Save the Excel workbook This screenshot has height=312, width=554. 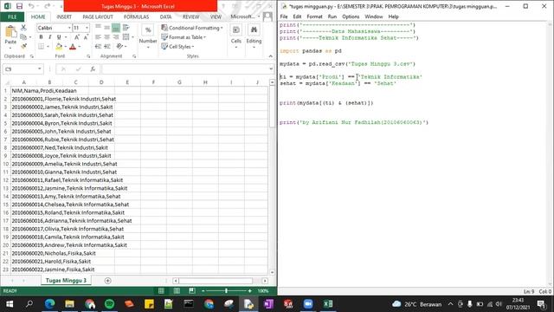pyautogui.click(x=19, y=6)
